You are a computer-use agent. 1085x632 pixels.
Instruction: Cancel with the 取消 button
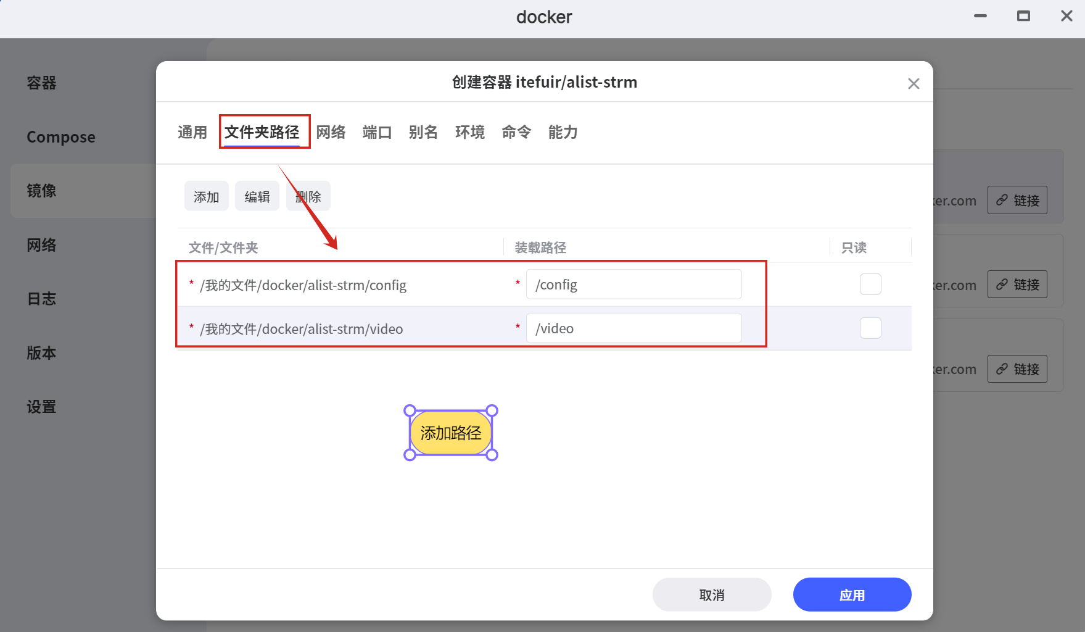711,595
